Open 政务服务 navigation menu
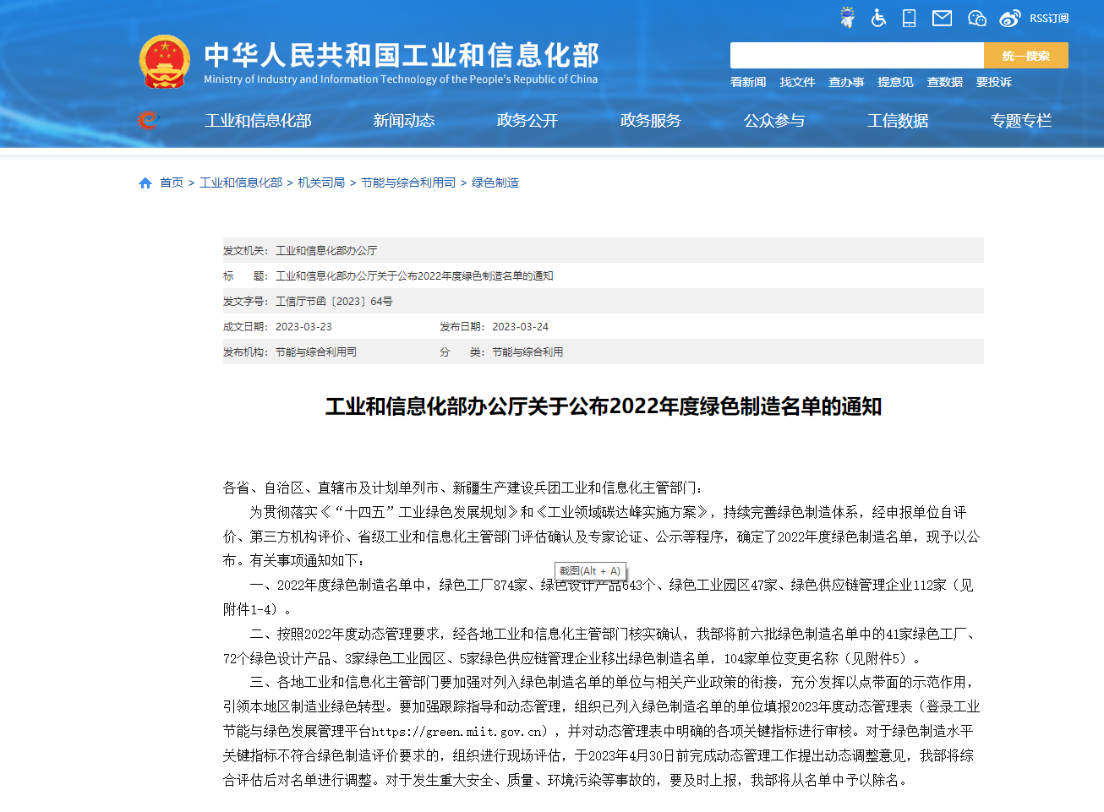 point(651,121)
